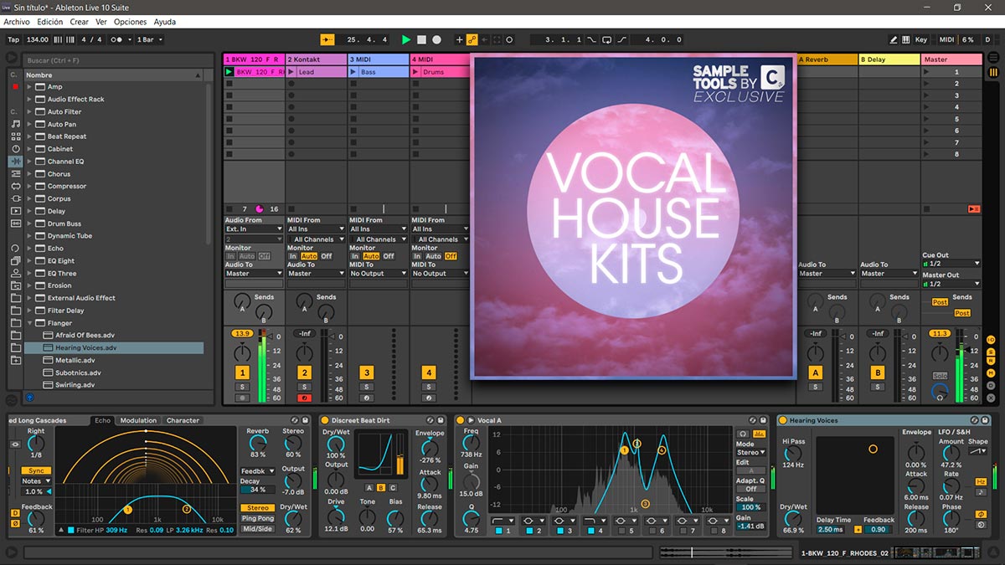Toggle Hearing Voices device activator
The width and height of the screenshot is (1005, 565).
click(782, 420)
